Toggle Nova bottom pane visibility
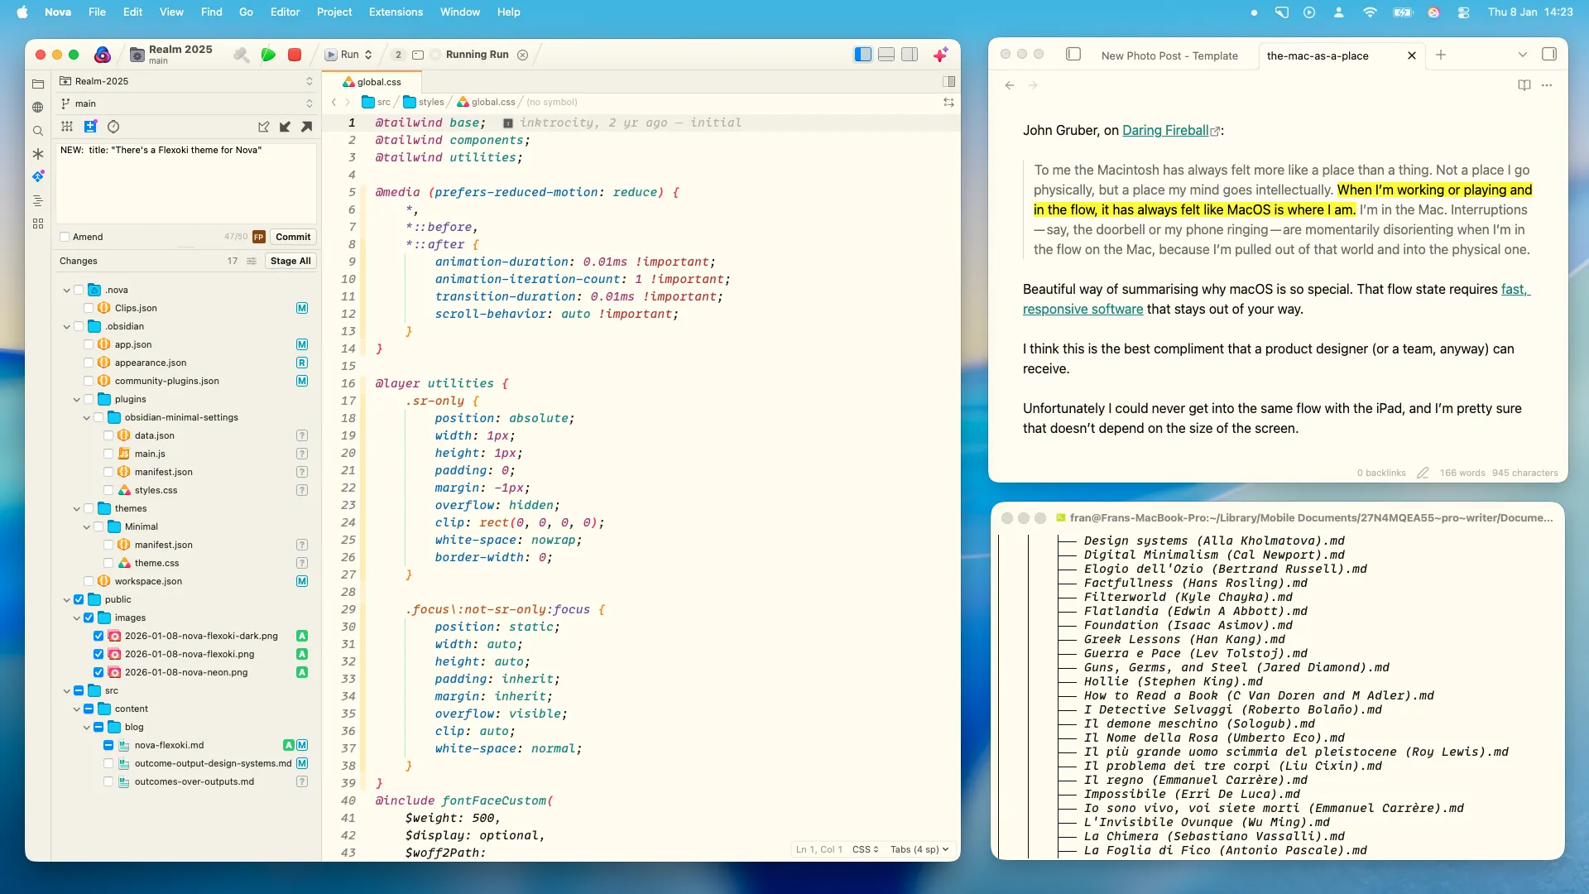This screenshot has width=1589, height=894. pyautogui.click(x=886, y=55)
